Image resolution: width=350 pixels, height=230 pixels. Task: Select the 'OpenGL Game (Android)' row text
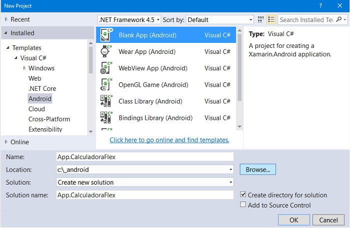point(153,85)
